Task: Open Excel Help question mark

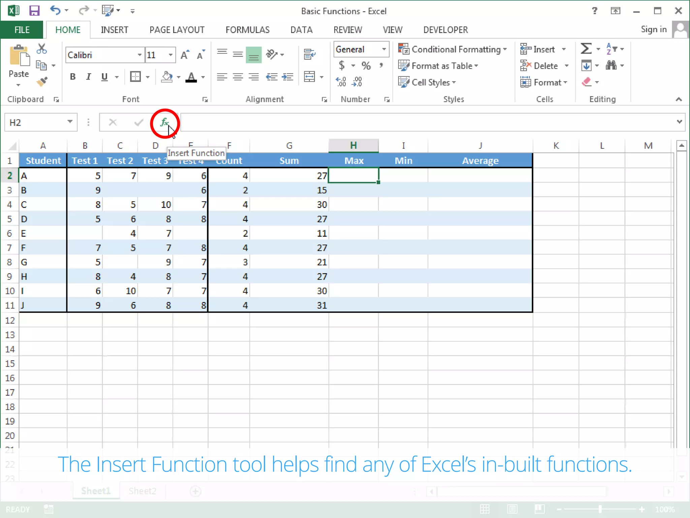Action: click(595, 11)
